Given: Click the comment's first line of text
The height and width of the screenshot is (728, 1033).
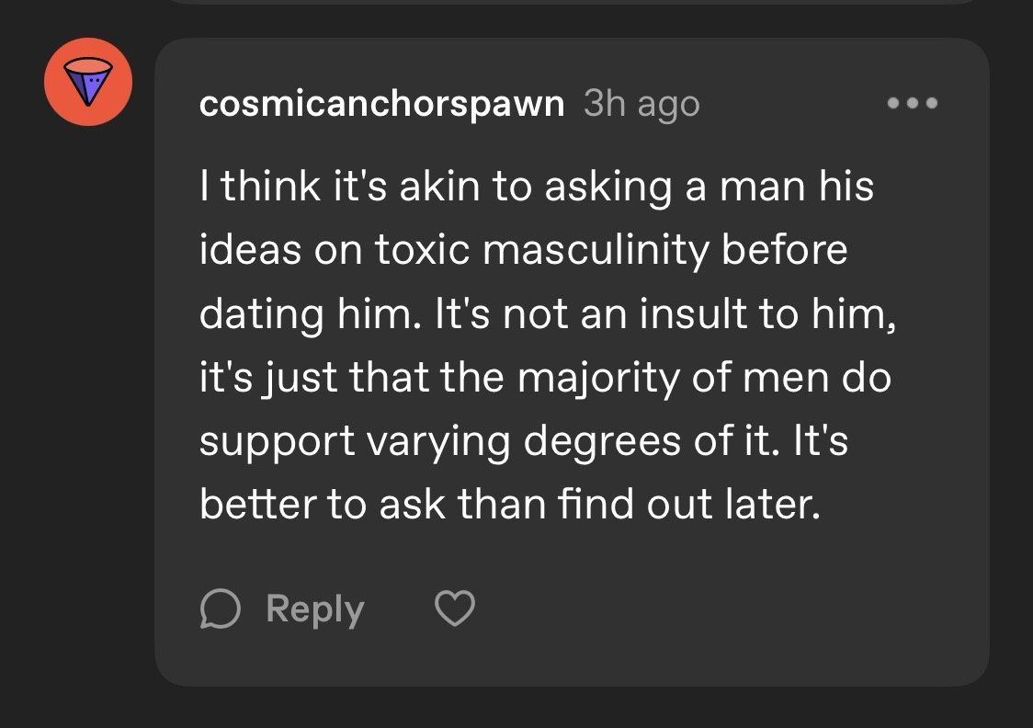Looking at the screenshot, I should click(x=536, y=187).
